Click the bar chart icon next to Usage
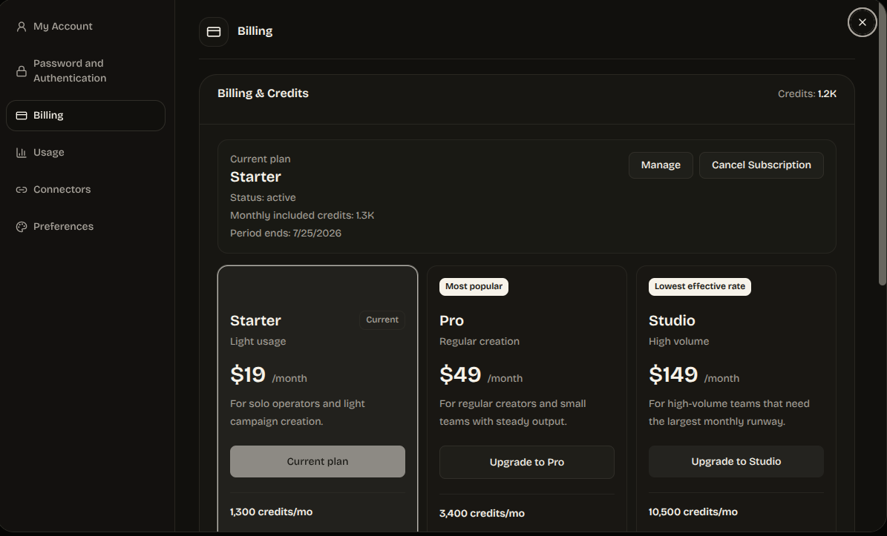The image size is (887, 536). pyautogui.click(x=22, y=153)
